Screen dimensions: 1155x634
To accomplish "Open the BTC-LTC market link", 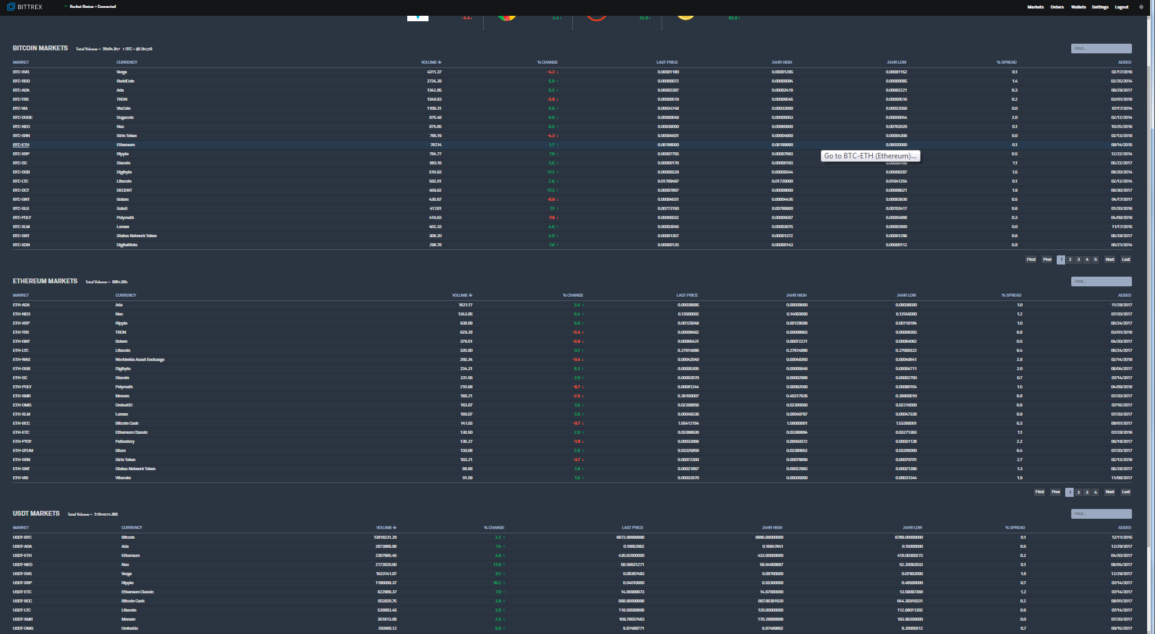I will 21,181.
